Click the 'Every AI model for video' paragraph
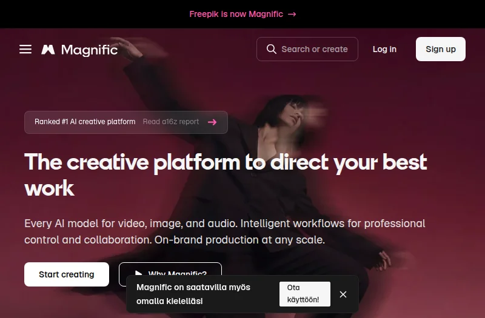This screenshot has height=318, width=485. (x=225, y=231)
